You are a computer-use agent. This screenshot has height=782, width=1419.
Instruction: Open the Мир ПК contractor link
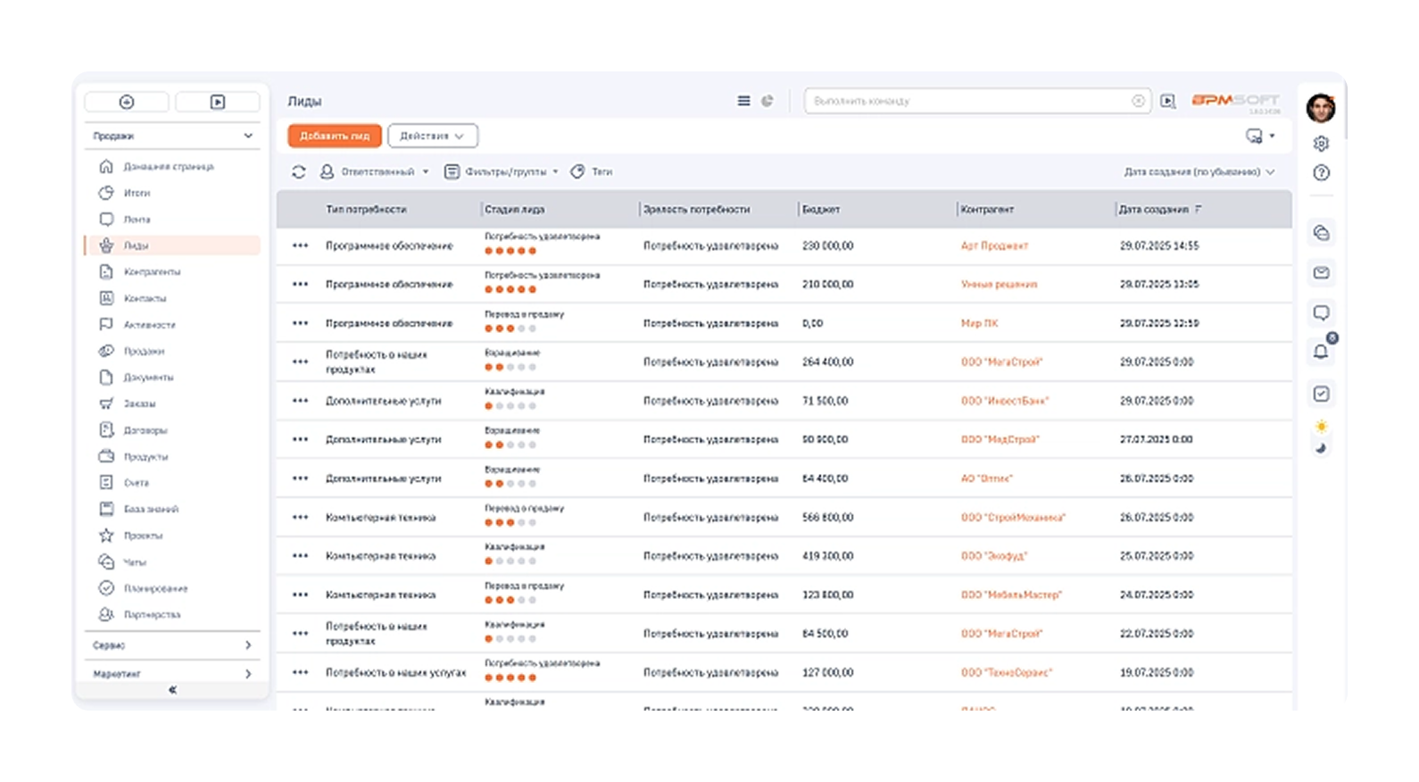tap(979, 323)
